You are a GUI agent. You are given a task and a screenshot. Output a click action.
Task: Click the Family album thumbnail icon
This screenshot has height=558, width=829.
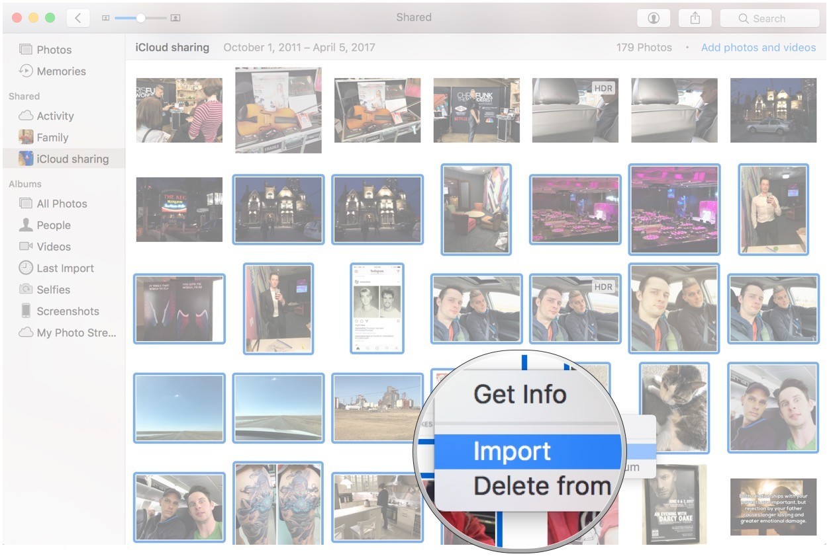coord(26,138)
